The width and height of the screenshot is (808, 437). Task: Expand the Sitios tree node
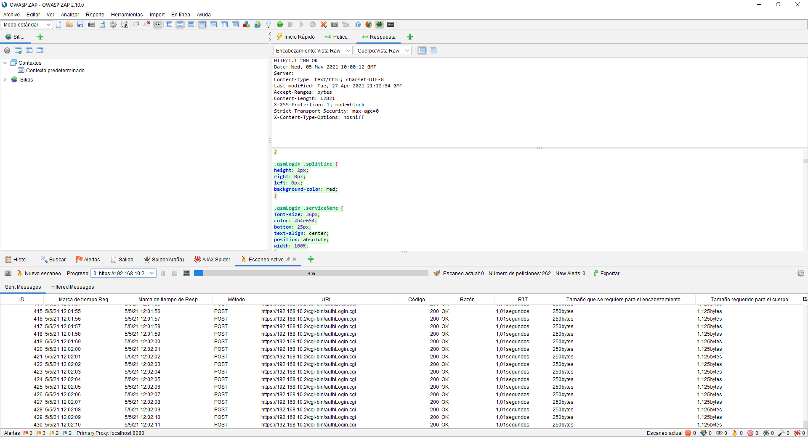tap(5, 79)
